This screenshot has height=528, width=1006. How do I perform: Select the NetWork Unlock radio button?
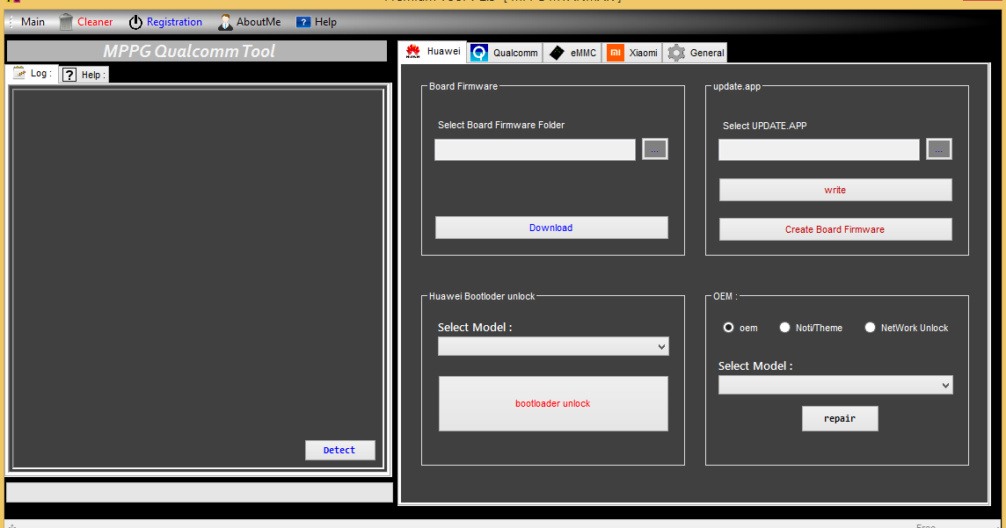click(x=870, y=328)
